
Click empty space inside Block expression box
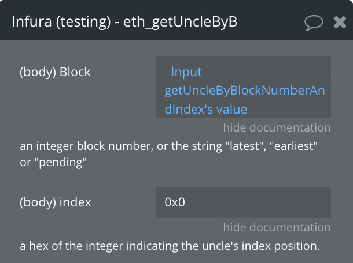point(289,109)
